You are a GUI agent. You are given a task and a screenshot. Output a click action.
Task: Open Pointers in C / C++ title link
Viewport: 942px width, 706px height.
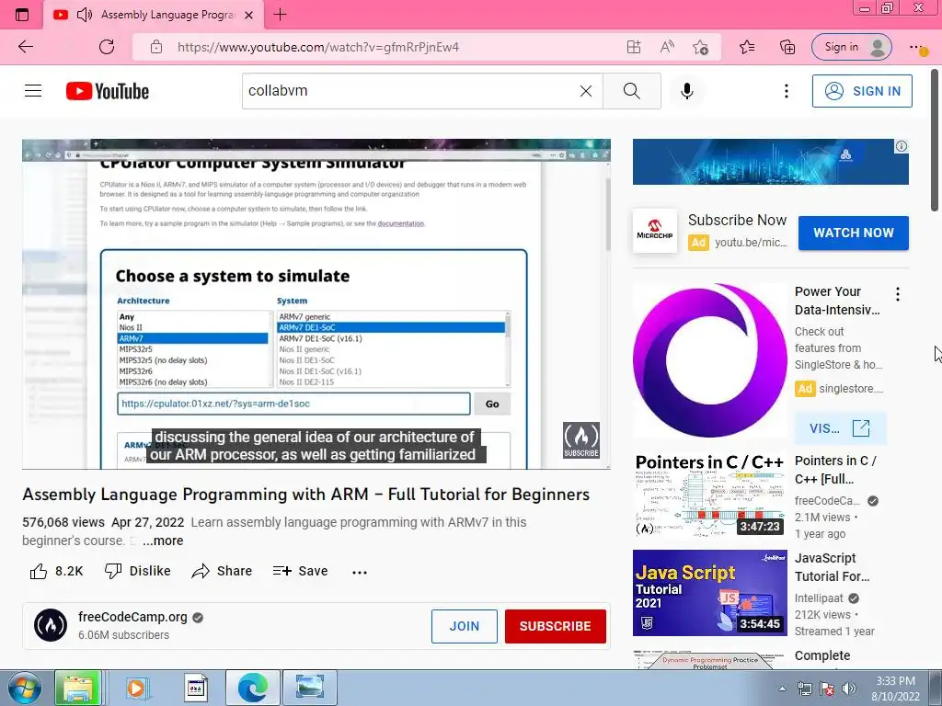(835, 470)
